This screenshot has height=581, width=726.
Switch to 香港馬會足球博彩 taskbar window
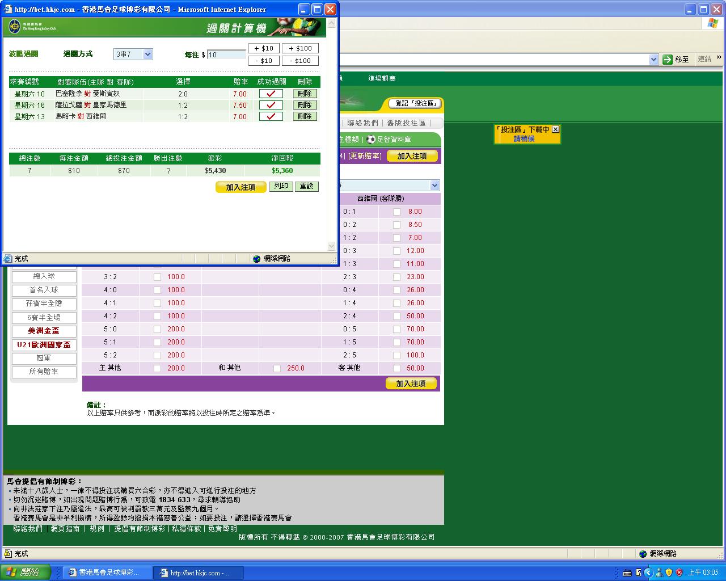[108, 572]
